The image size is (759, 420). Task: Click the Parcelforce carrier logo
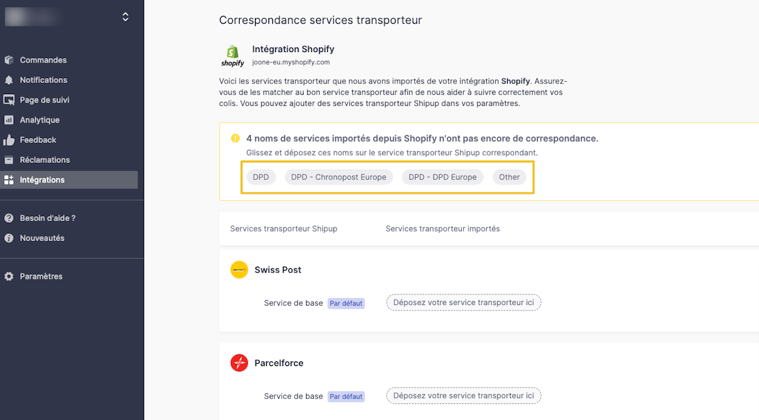239,363
